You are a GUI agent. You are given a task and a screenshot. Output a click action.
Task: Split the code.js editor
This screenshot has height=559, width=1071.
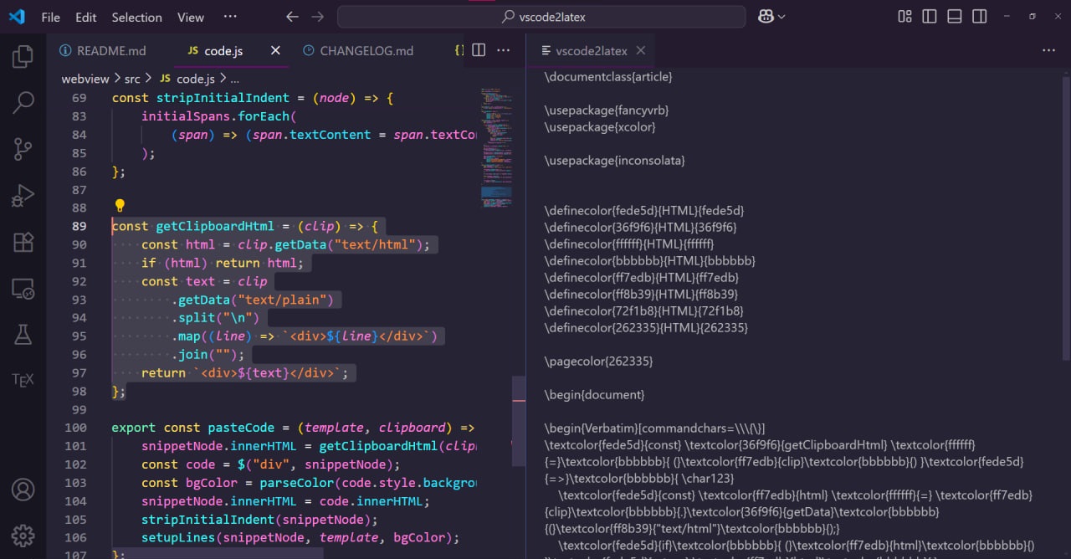tap(479, 50)
